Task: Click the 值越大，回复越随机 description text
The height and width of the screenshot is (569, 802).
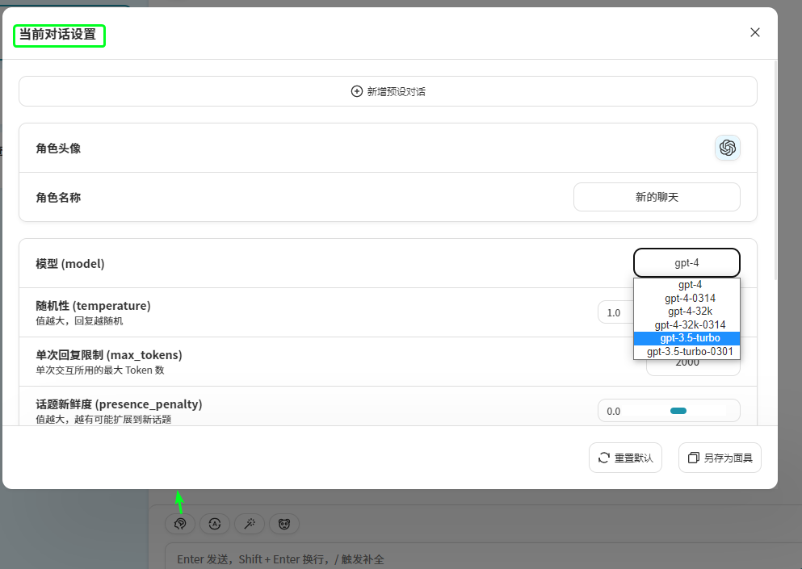Action: [79, 321]
